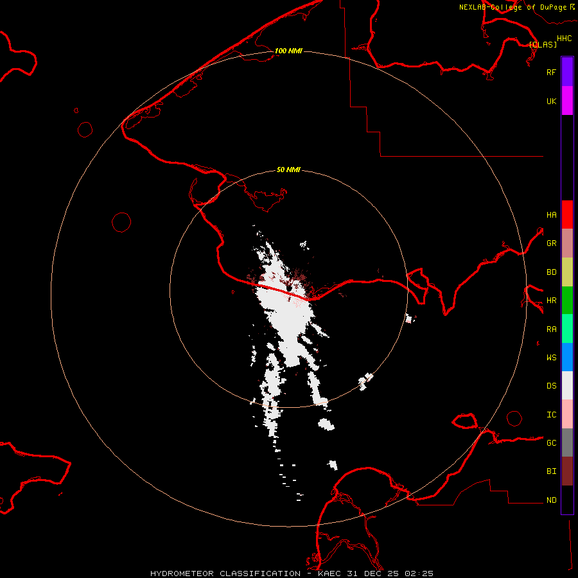Click the "02:25" timestamp
578x578 pixels.
click(419, 574)
